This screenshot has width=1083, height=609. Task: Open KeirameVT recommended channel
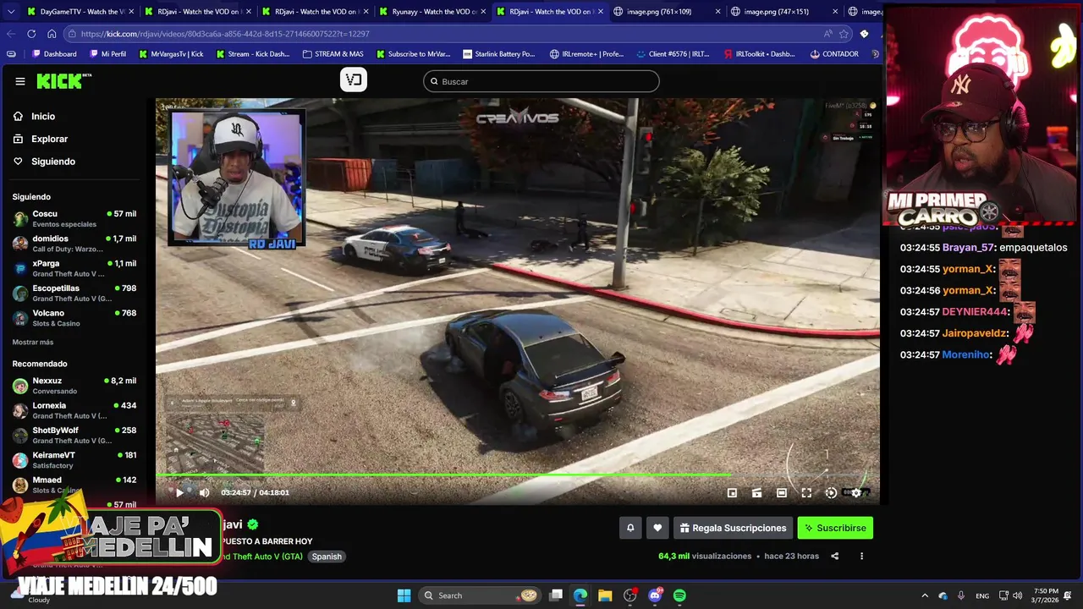(x=74, y=460)
